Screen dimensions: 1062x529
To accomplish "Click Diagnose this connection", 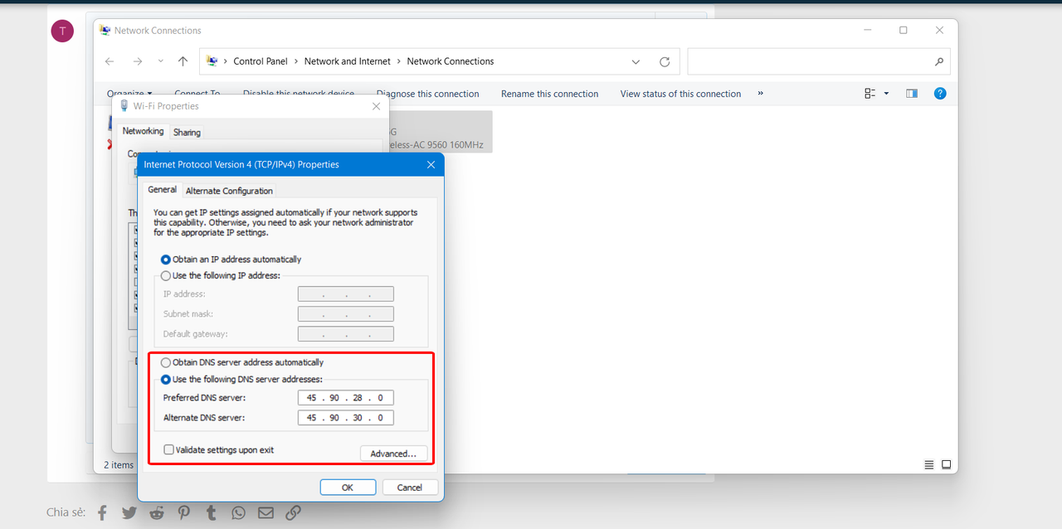I will tap(428, 94).
